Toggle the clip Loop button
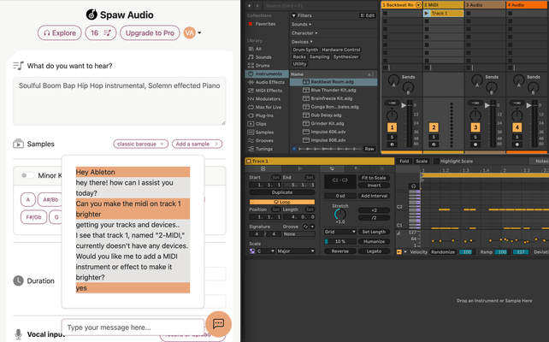The height and width of the screenshot is (342, 549). coord(281,201)
